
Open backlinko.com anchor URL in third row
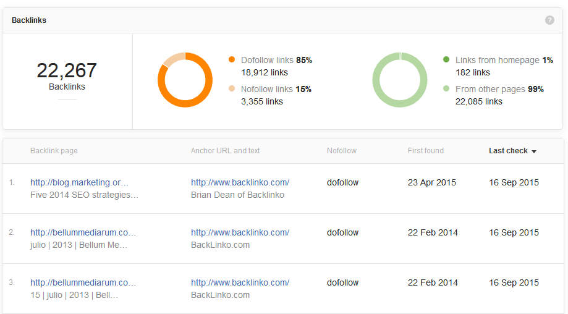(x=240, y=282)
